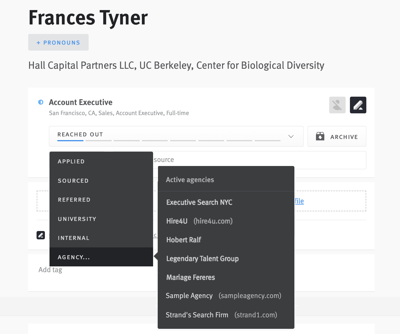Click the small pencil icon beside the sources row
Viewport: 400px width, 334px height.
pyautogui.click(x=41, y=235)
